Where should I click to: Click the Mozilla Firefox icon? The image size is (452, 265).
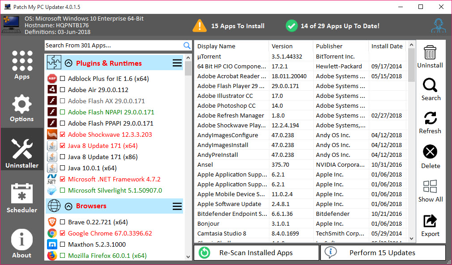coord(52,255)
